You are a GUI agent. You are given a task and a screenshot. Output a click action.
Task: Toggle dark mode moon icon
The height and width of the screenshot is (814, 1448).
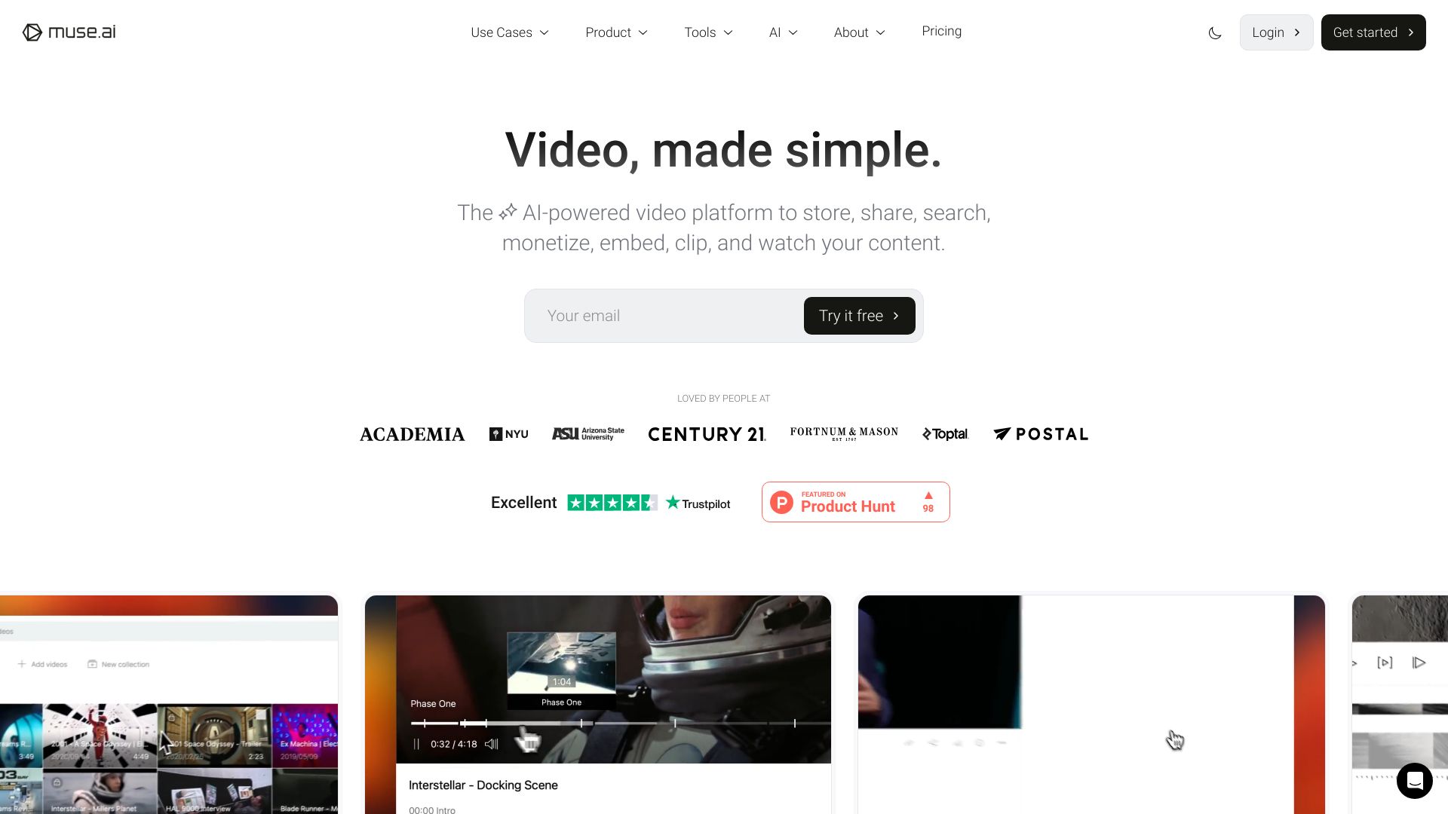(1215, 33)
